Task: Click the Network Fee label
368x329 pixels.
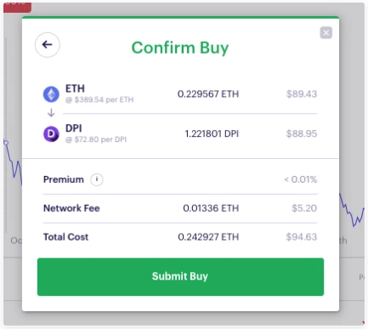Action: coord(71,208)
